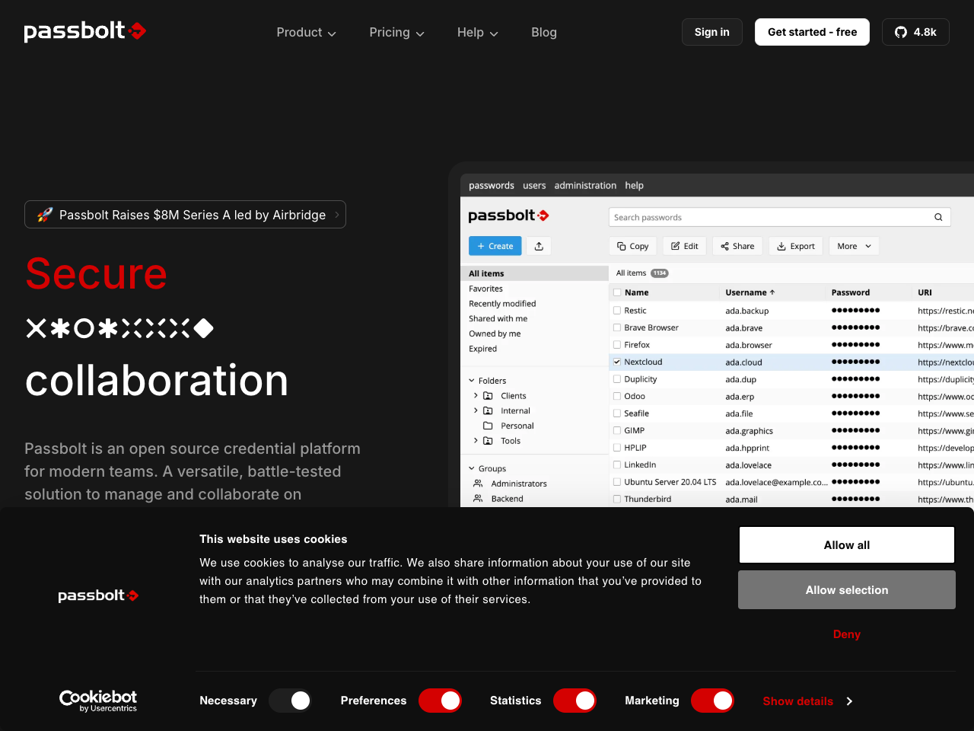
Task: Click the Username sort arrow
Action: 772,292
